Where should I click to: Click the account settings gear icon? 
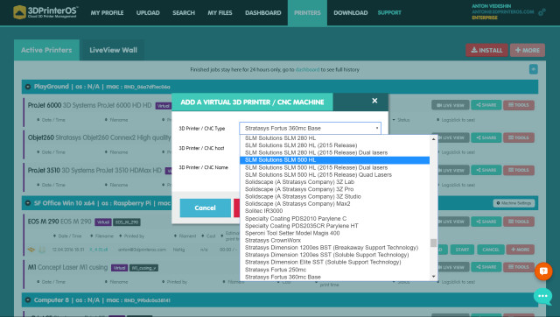coord(542,12)
